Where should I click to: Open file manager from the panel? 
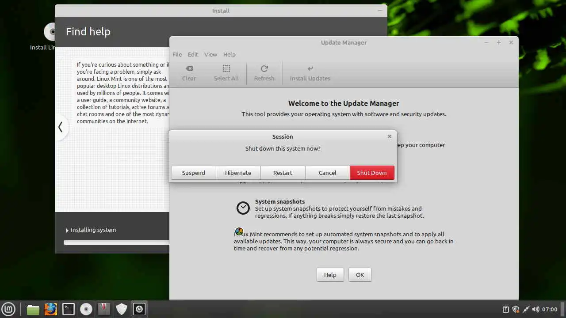[x=33, y=309]
